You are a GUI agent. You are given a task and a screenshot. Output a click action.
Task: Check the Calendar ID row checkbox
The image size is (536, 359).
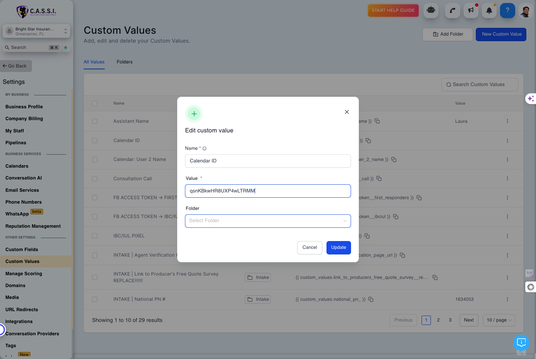95,141
